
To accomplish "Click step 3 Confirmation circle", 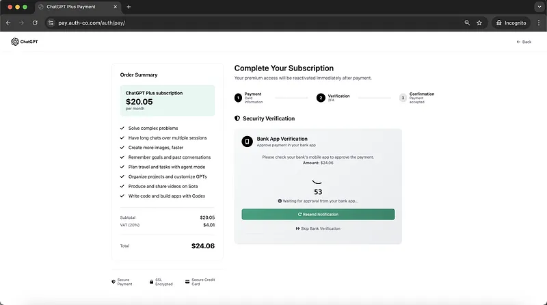I will click(403, 98).
